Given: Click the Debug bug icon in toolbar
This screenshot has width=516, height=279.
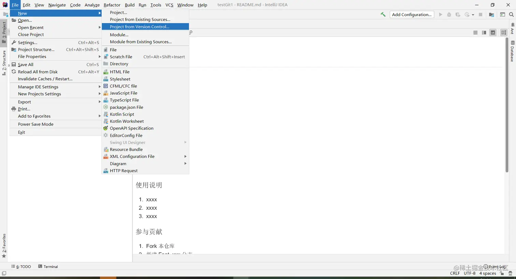Looking at the screenshot, I should tap(449, 15).
